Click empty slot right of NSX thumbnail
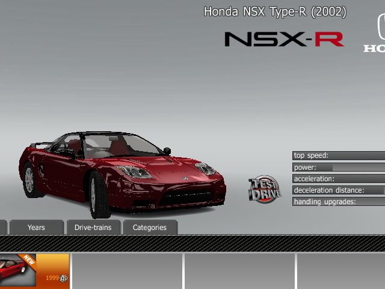385x289 pixels. pos(127,271)
